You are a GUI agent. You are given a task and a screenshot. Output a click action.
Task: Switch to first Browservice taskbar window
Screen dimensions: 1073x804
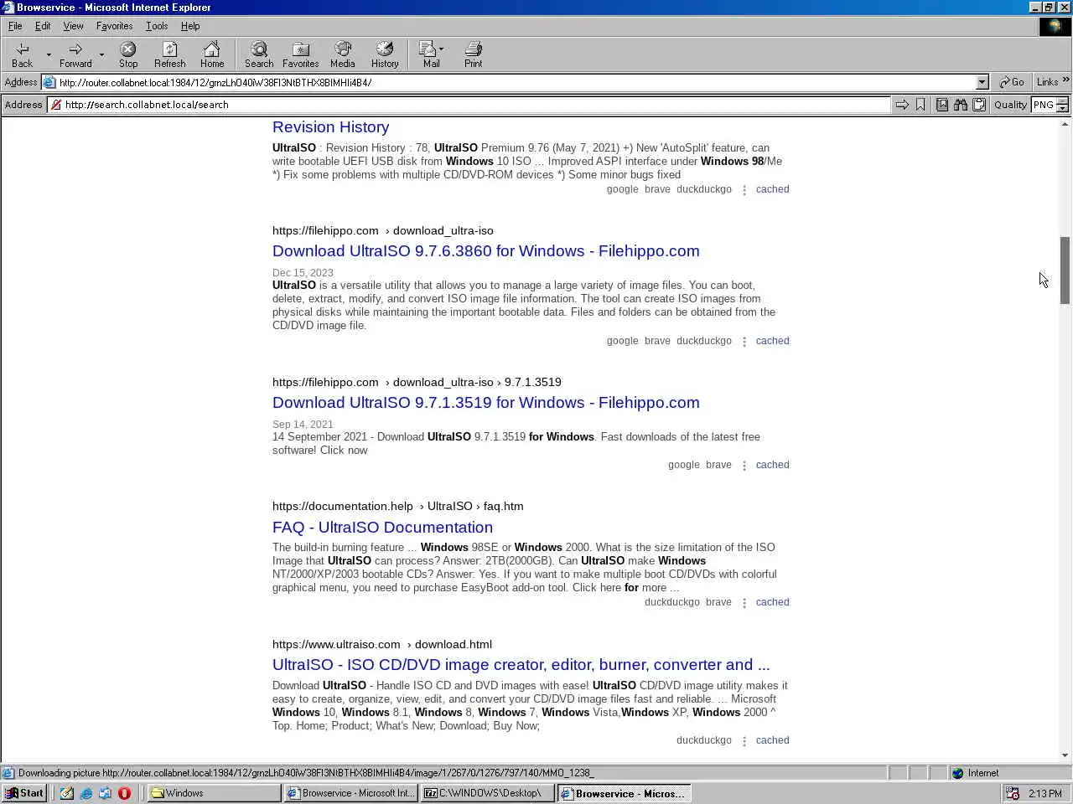click(351, 793)
